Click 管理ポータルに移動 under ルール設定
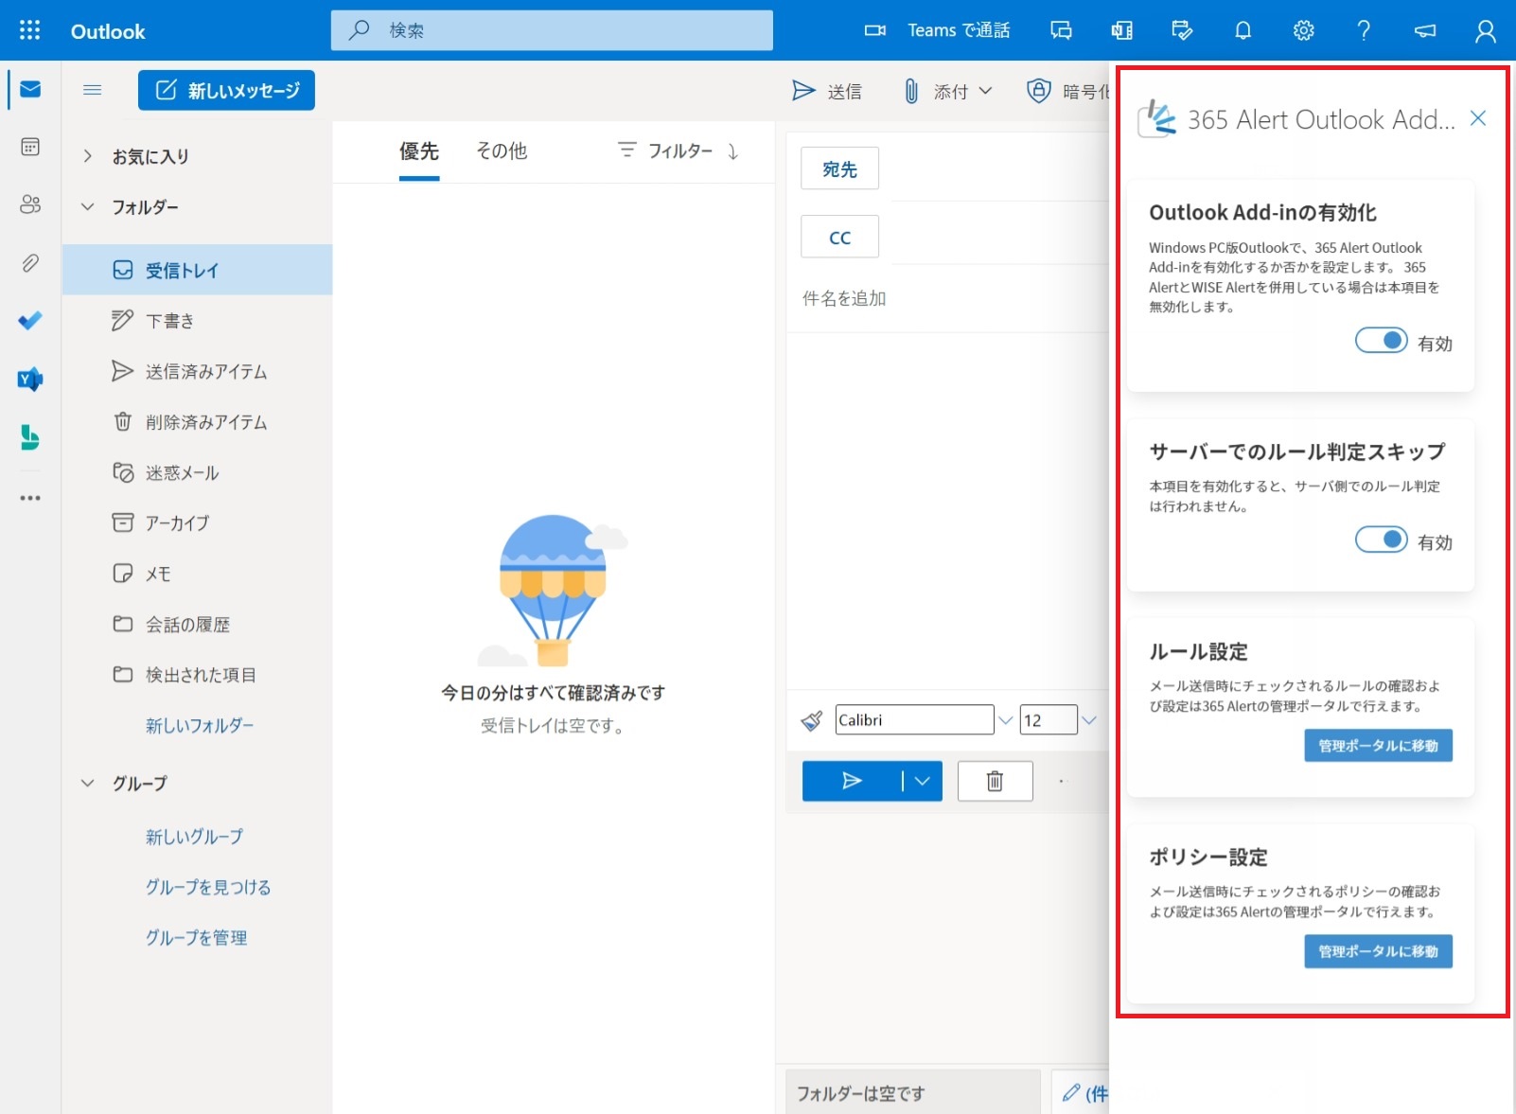Screen dimensions: 1516x1114 pos(1377,746)
